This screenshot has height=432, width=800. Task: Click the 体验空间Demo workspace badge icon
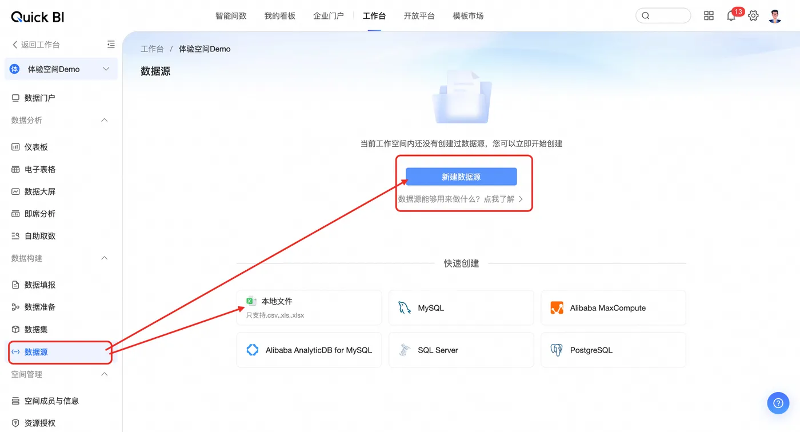15,69
